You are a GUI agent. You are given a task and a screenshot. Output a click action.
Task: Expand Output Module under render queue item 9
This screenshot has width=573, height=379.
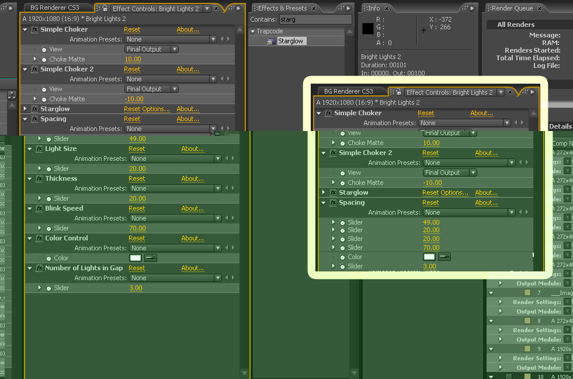[500, 368]
